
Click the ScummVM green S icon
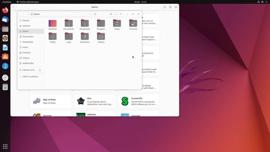coord(125,101)
